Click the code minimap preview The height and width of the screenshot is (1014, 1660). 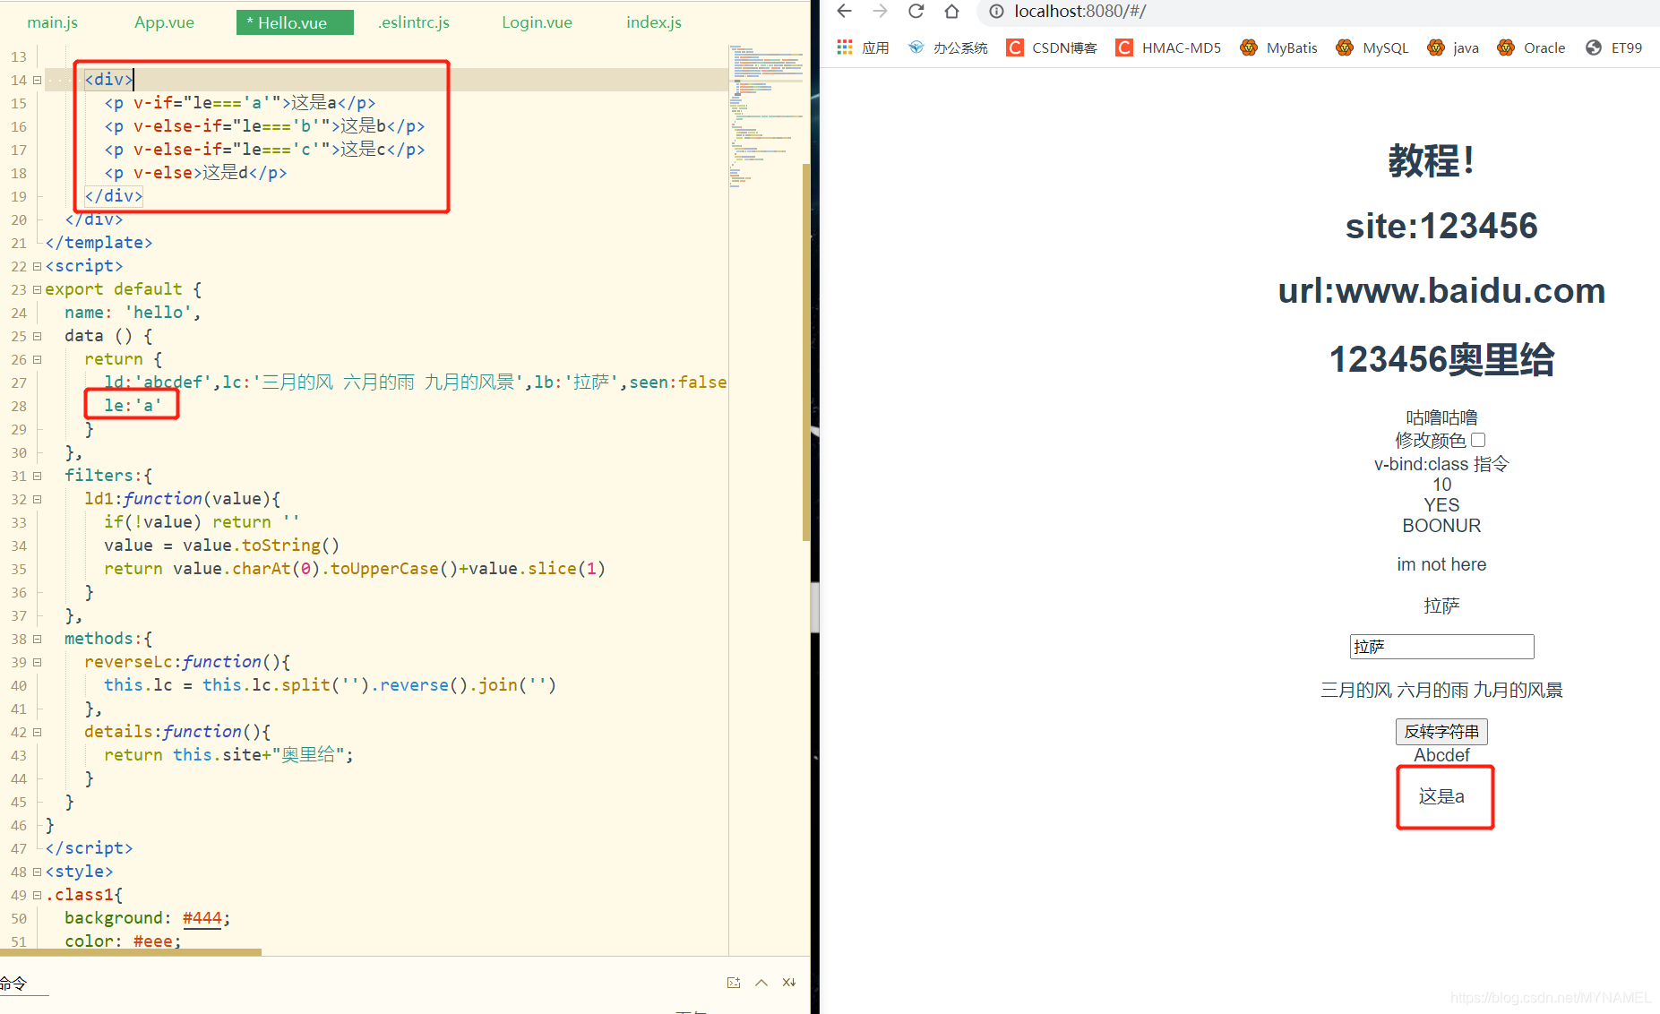(x=766, y=116)
